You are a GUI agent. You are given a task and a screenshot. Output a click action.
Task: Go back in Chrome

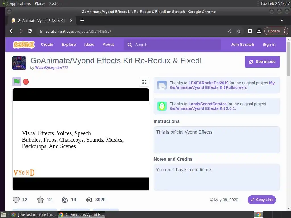click(x=11, y=31)
